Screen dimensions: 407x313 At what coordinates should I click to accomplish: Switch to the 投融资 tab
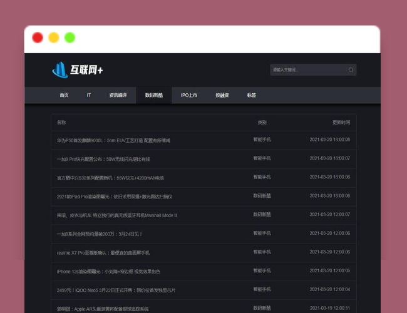pyautogui.click(x=222, y=95)
